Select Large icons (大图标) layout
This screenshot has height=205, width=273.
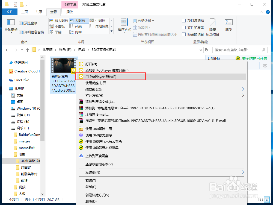[79, 20]
